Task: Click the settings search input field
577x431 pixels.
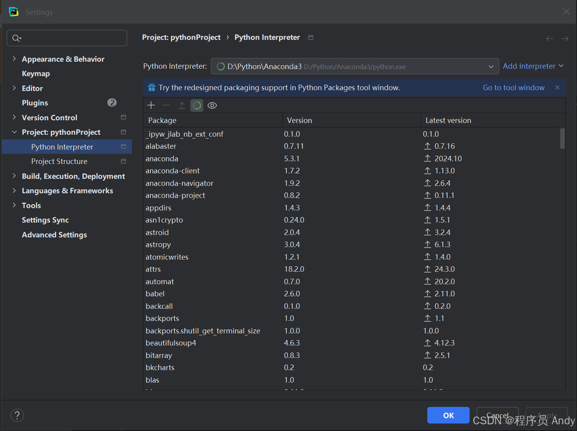Action: pyautogui.click(x=67, y=38)
